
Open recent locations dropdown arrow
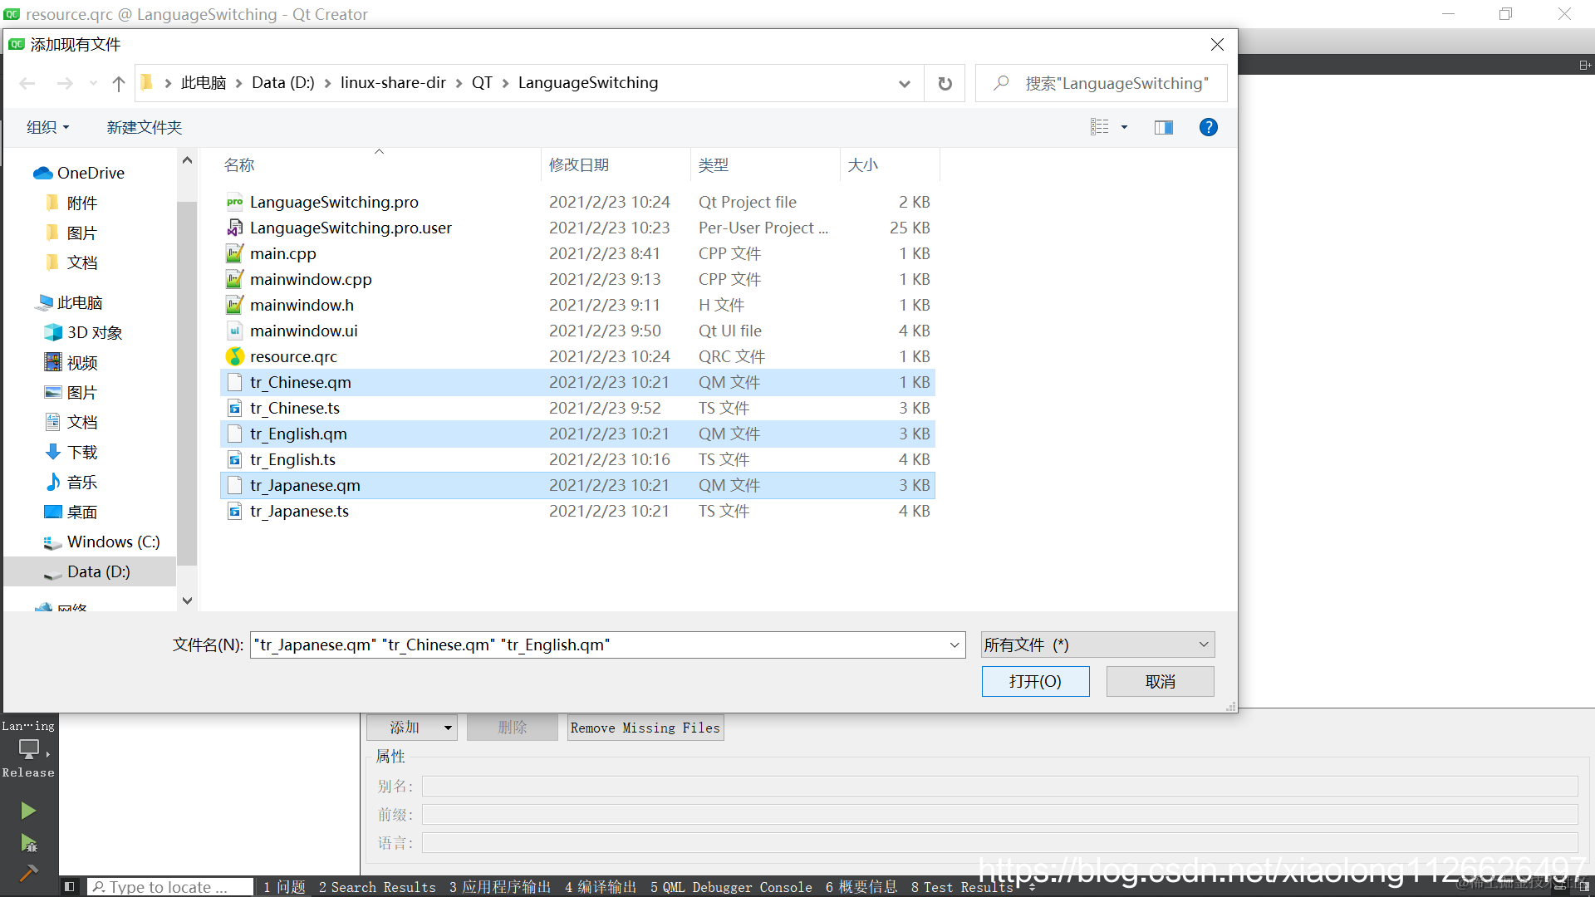[93, 83]
